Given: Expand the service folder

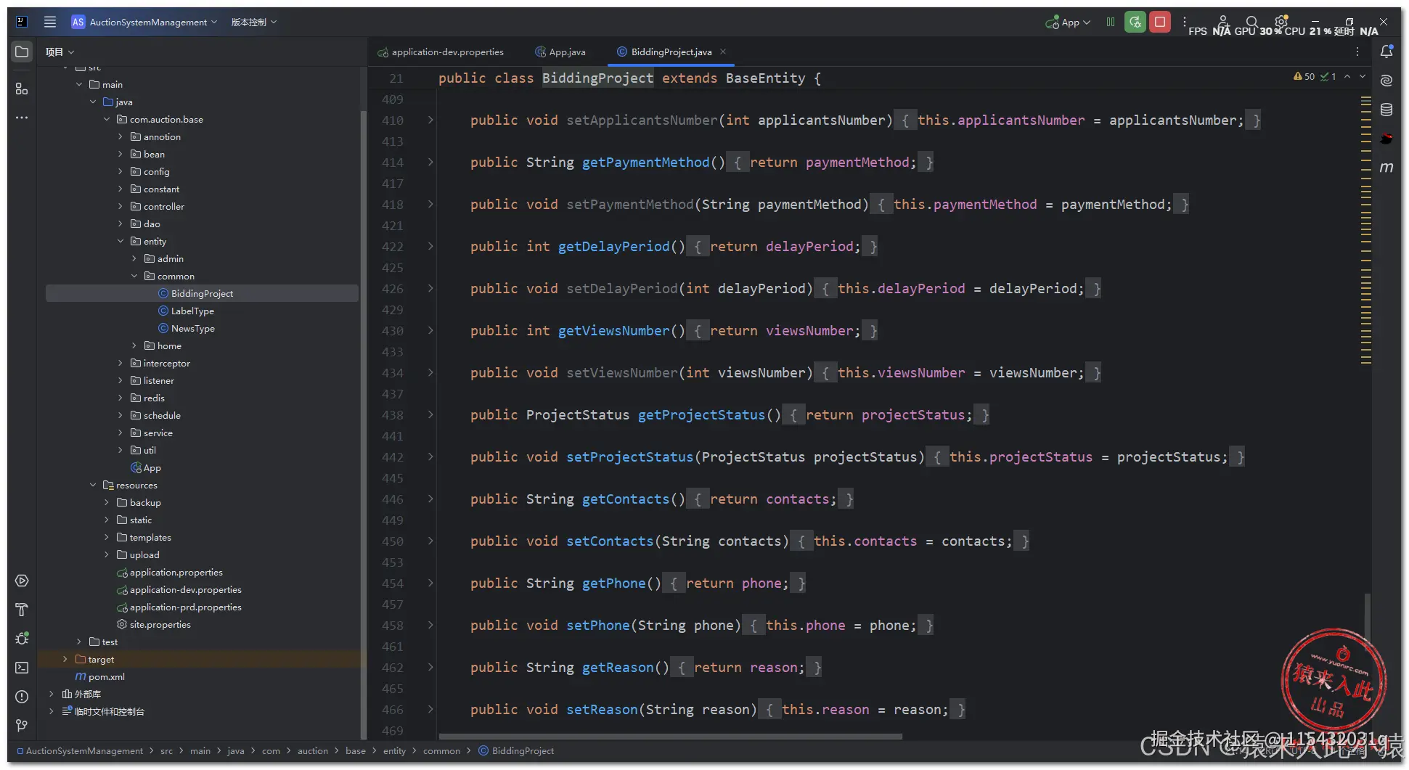Looking at the screenshot, I should [x=121, y=433].
